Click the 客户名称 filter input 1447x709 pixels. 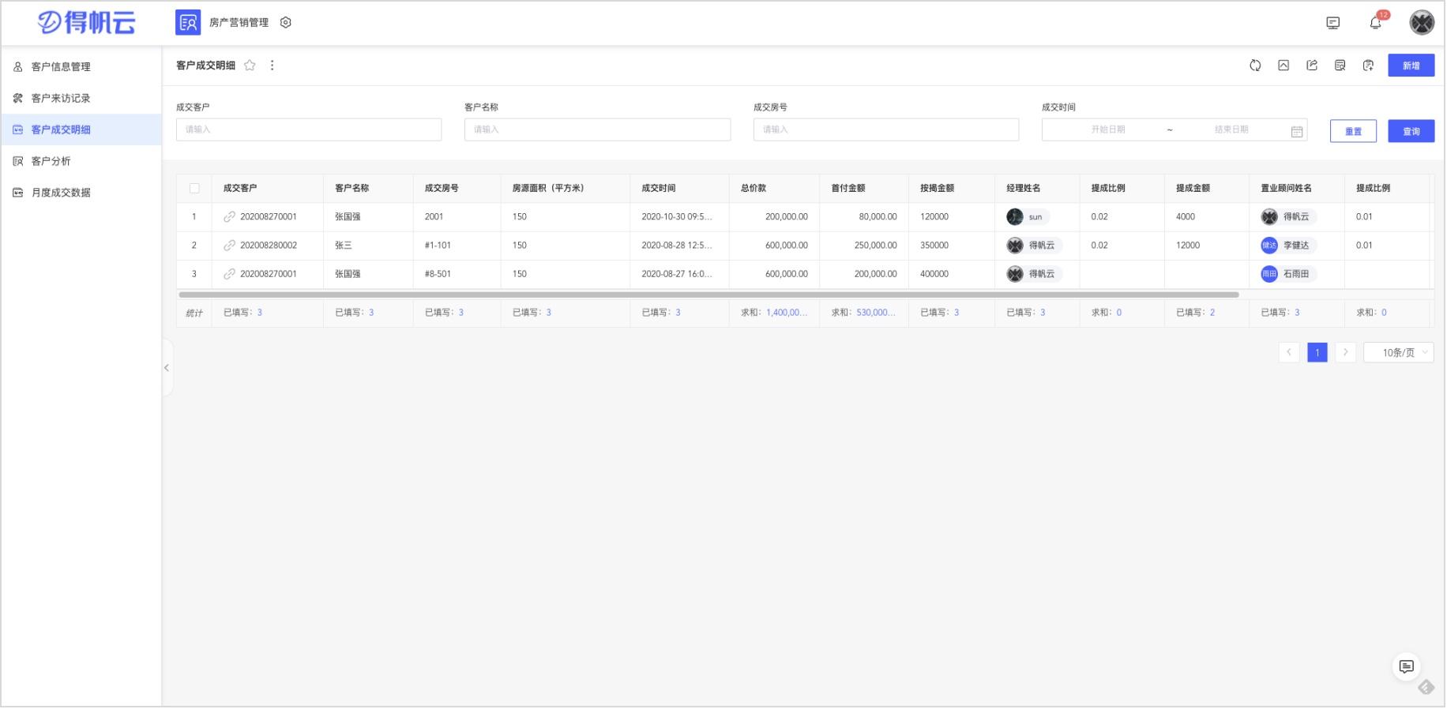tap(597, 129)
